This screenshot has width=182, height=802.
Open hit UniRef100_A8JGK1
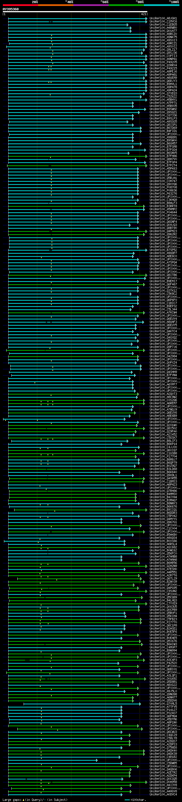(163, 18)
